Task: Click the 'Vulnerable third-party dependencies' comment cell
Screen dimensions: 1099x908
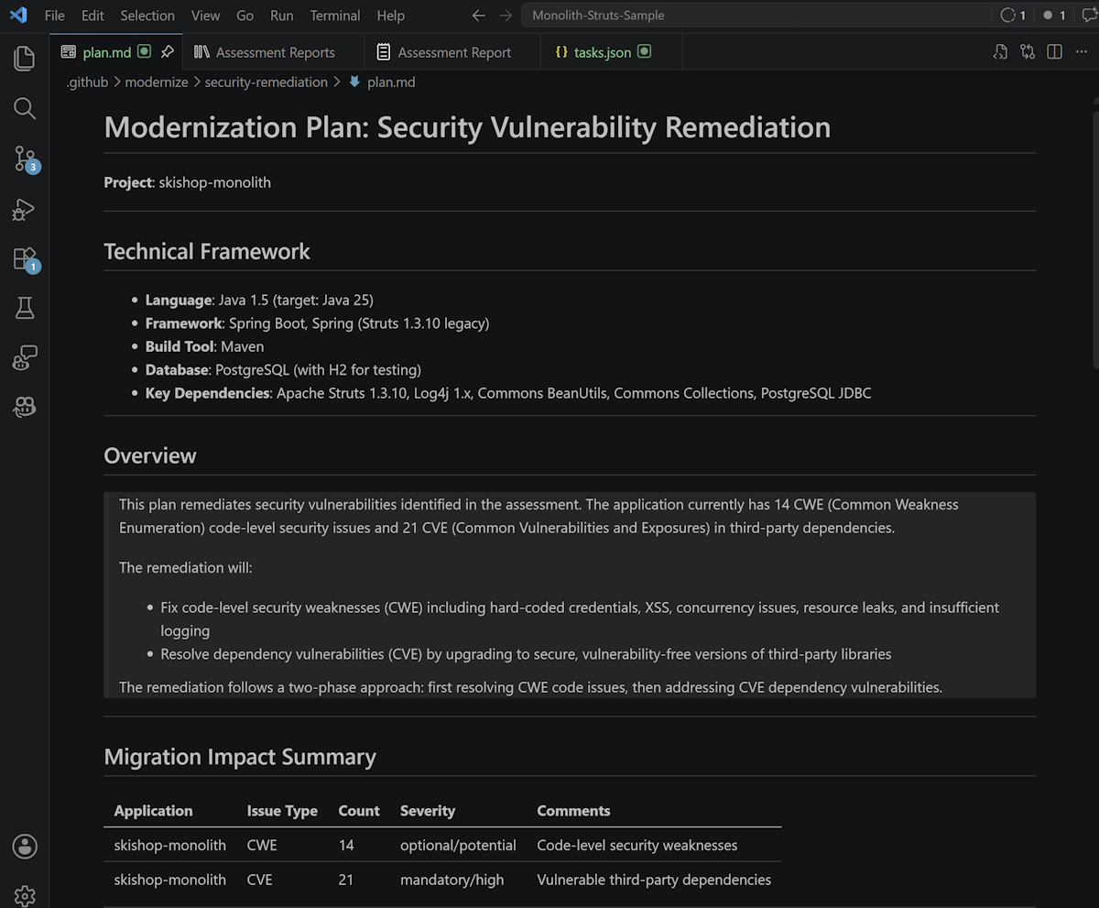Action: click(654, 880)
